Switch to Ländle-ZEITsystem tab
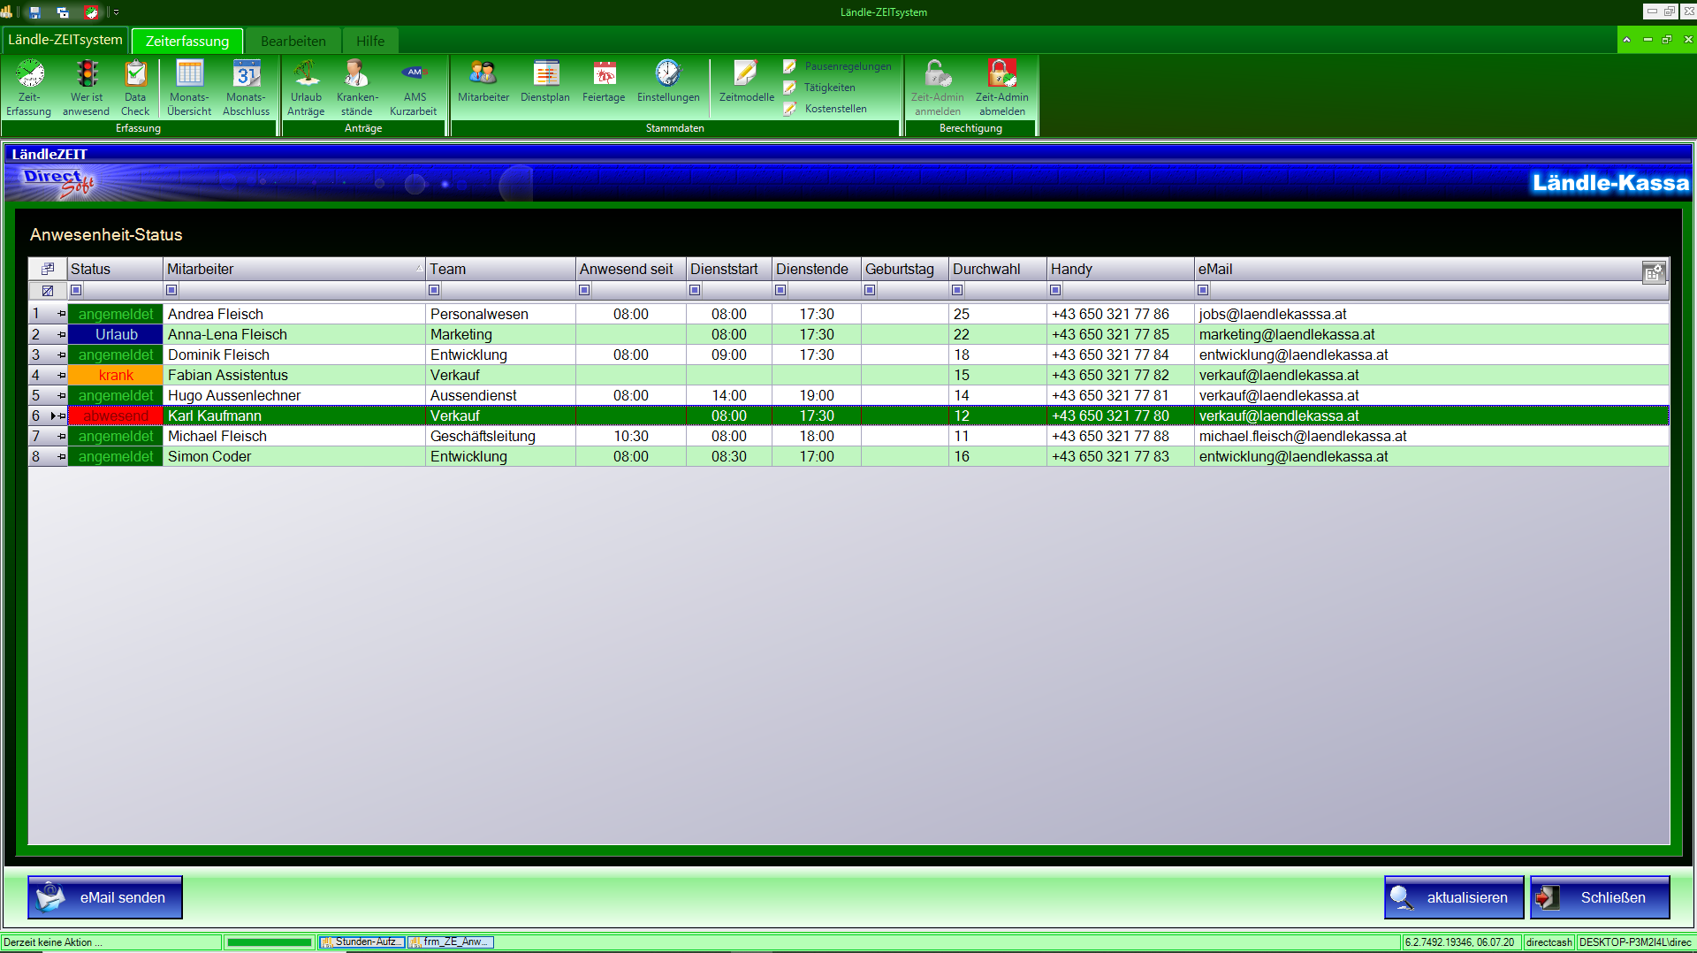 (x=65, y=40)
